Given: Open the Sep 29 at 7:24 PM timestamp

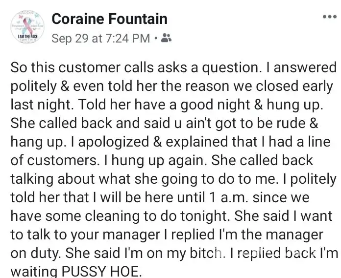Looking at the screenshot, I should [100, 39].
